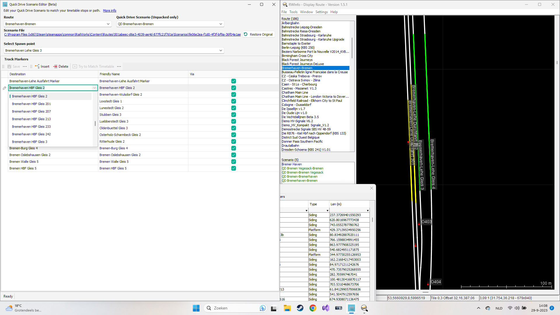Image resolution: width=560 pixels, height=315 pixels.
Task: Open Train Simulator TS taskbar icon
Action: [x=338, y=308]
